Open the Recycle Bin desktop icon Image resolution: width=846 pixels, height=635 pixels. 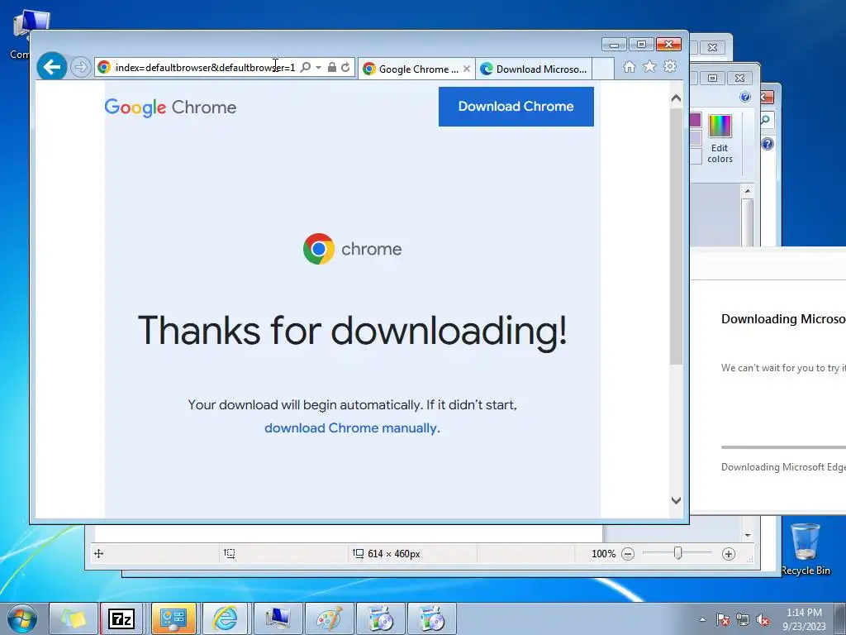[x=805, y=548]
